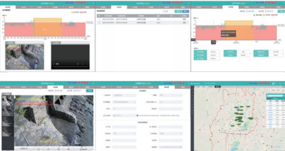Click the green station marker cluster on the map

point(239,117)
